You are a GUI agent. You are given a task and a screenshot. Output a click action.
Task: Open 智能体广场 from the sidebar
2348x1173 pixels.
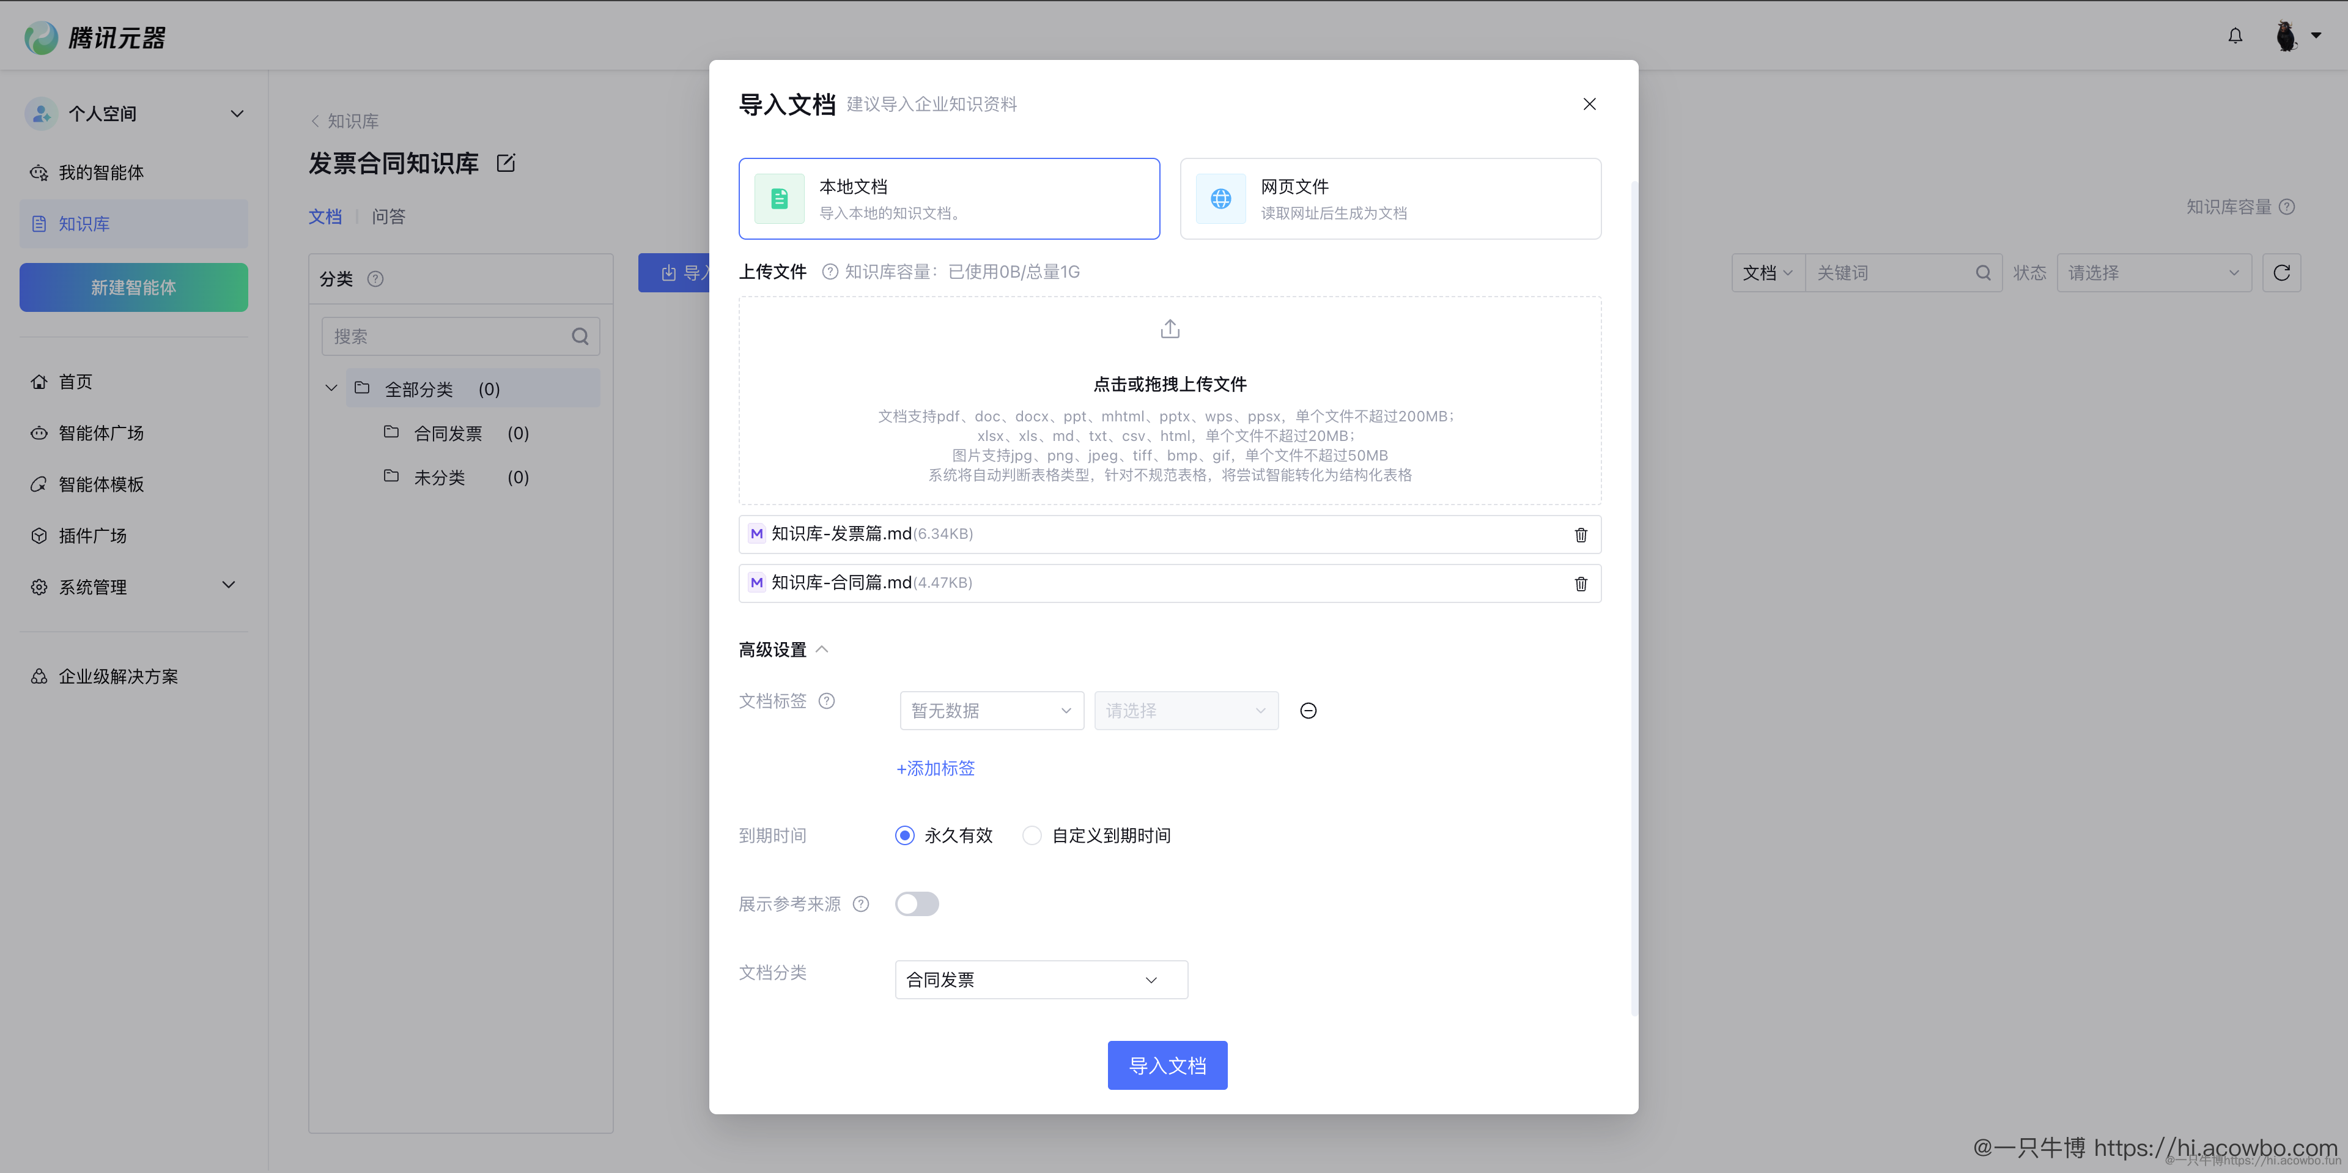[39, 433]
